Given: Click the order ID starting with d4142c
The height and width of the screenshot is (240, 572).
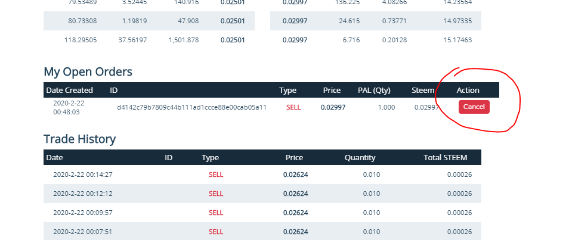Looking at the screenshot, I should [191, 107].
